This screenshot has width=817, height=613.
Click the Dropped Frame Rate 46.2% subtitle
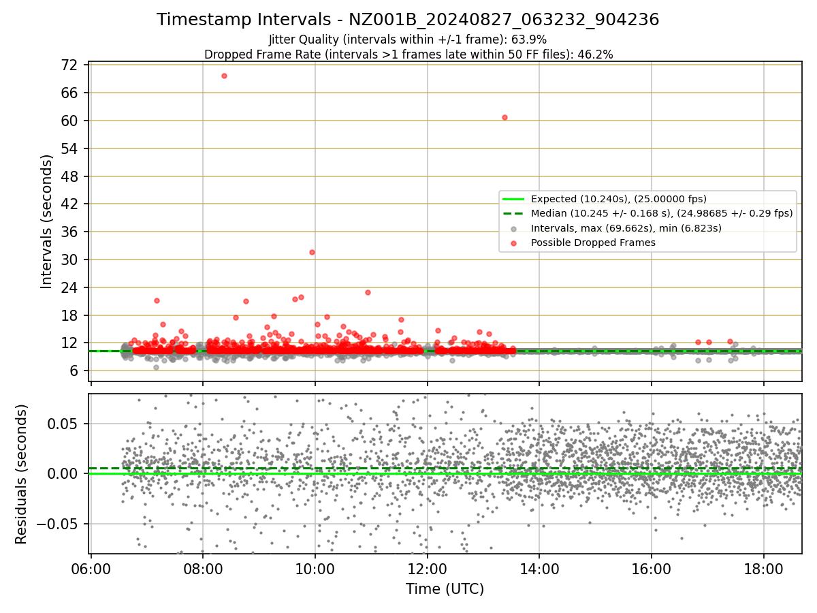pyautogui.click(x=408, y=54)
